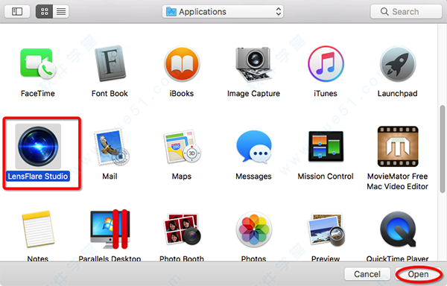Open the Applications folder location dropdown
The width and height of the screenshot is (447, 286).
(x=223, y=12)
